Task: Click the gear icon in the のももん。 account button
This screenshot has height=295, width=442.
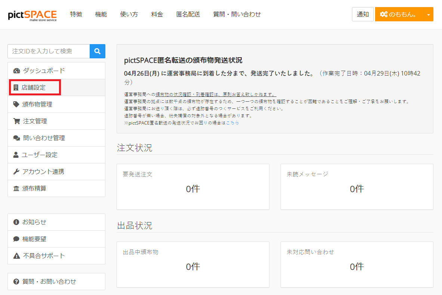Action: [384, 14]
